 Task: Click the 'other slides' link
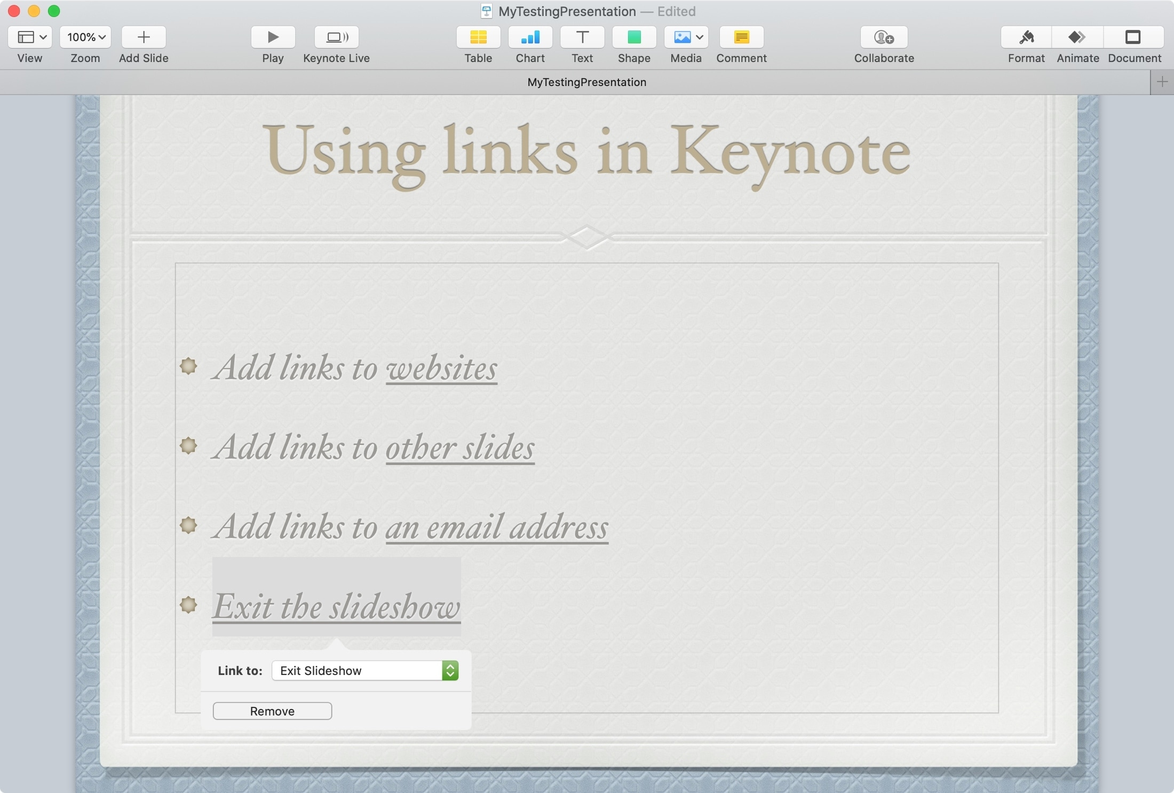pyautogui.click(x=460, y=447)
